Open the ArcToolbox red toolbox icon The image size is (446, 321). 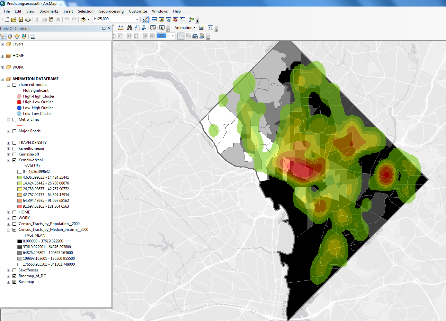pyautogui.click(x=175, y=19)
